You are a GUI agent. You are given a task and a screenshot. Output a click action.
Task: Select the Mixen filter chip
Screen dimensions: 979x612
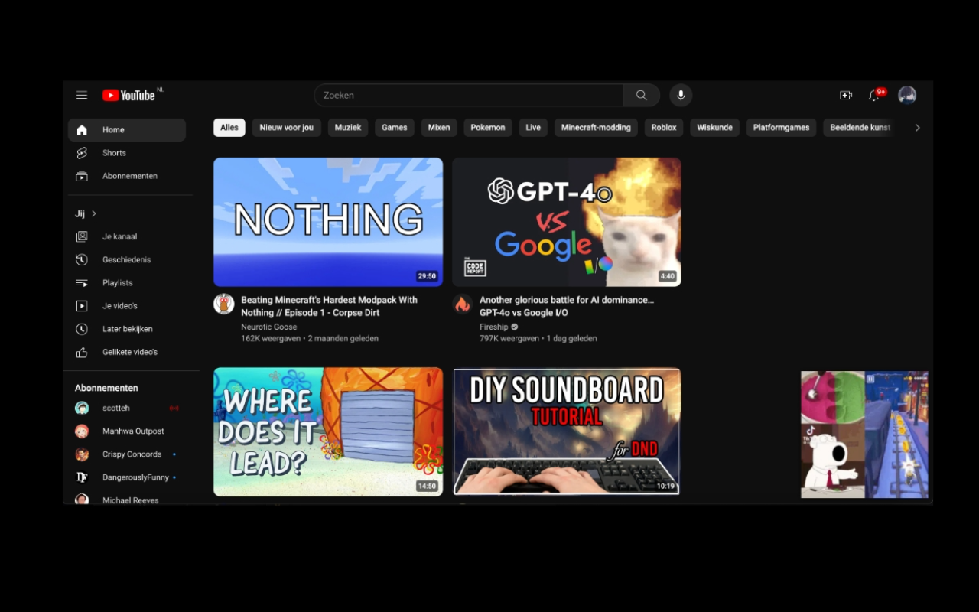[x=439, y=128]
